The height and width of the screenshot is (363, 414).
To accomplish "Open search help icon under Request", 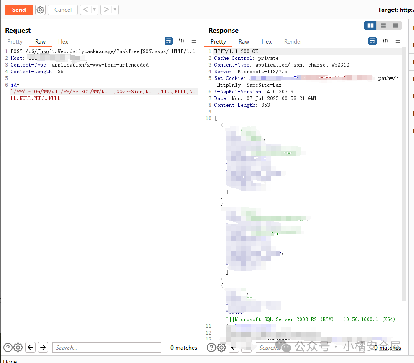I will pos(8,348).
